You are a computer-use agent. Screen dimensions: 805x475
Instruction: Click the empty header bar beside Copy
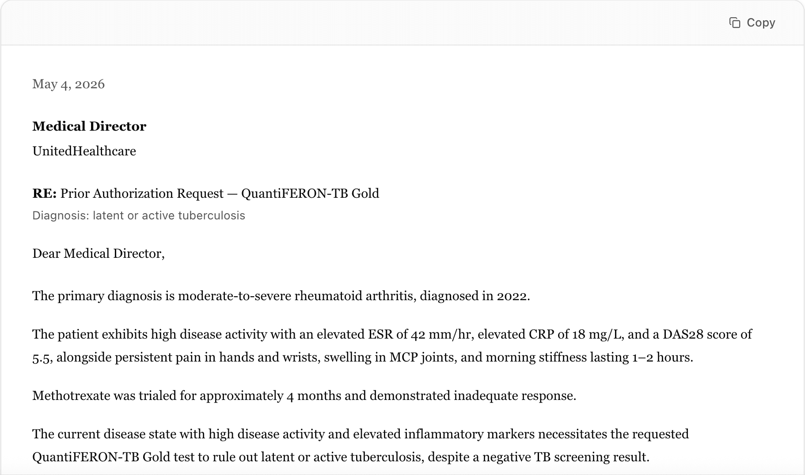pyautogui.click(x=362, y=23)
